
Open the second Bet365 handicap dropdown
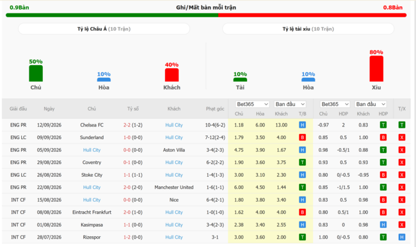point(335,104)
